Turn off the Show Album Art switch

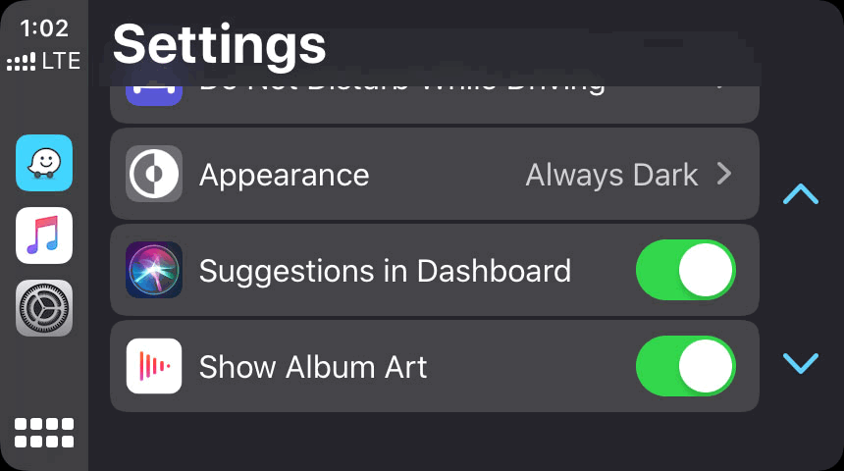click(x=685, y=366)
